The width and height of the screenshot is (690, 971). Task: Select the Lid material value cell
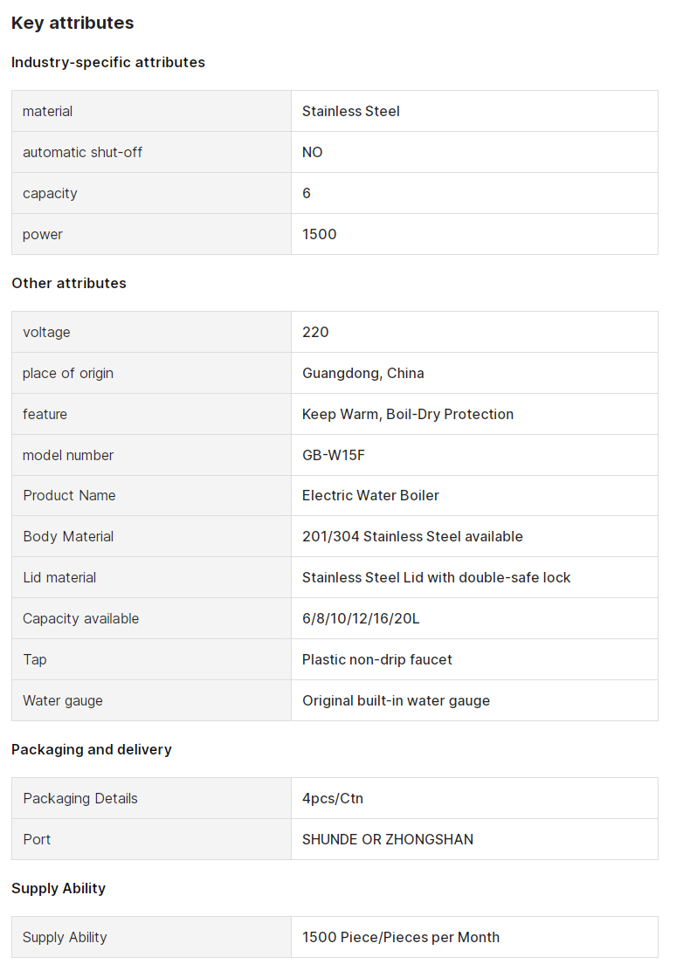point(474,578)
